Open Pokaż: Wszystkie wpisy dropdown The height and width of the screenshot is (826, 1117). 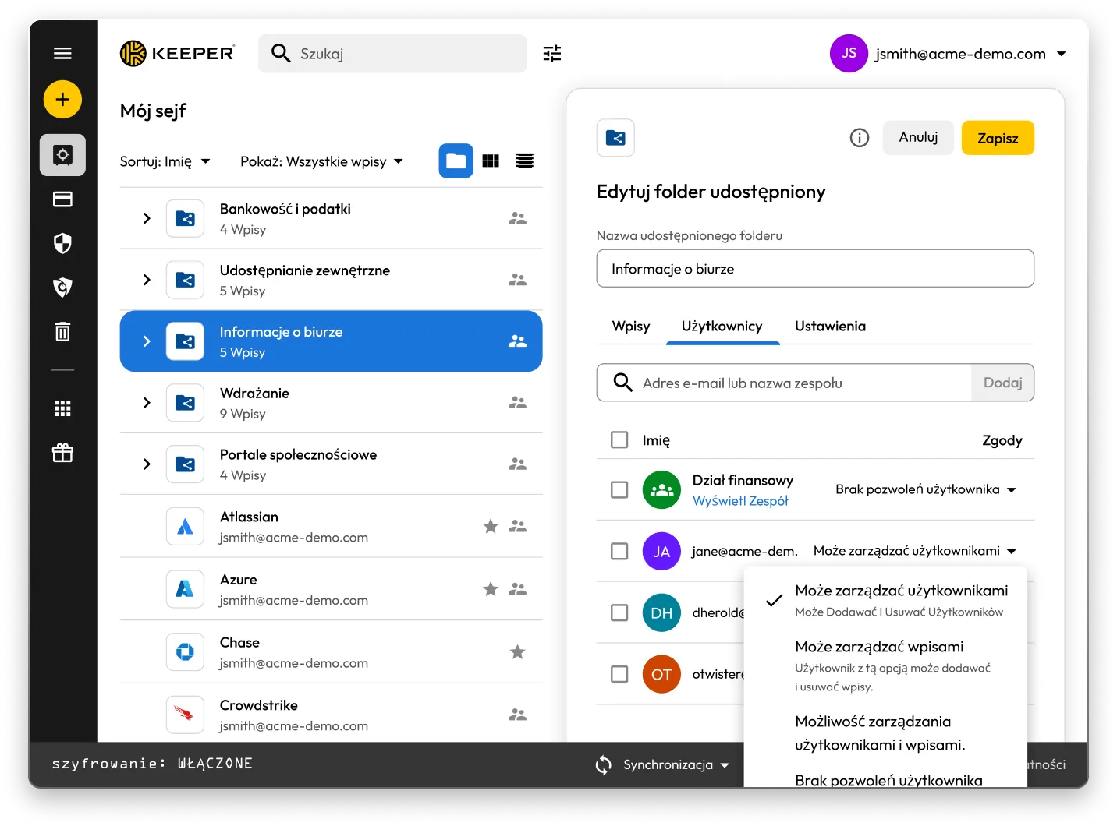pos(321,161)
